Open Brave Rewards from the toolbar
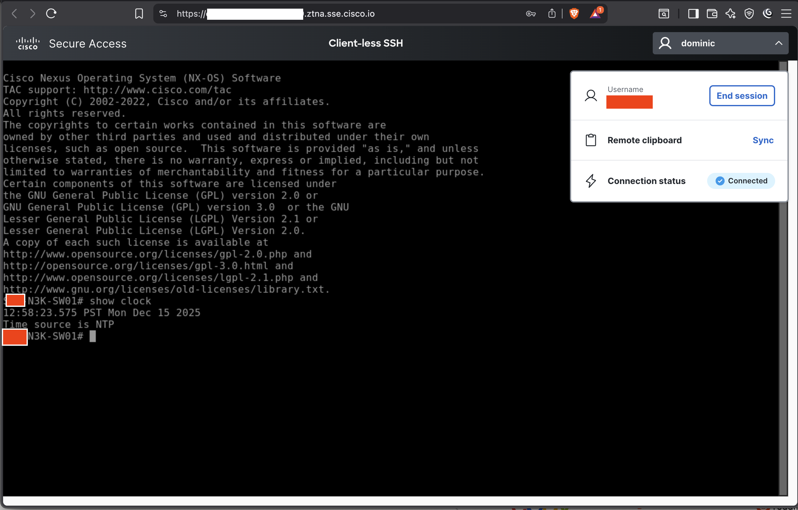Image resolution: width=798 pixels, height=510 pixels. [596, 14]
